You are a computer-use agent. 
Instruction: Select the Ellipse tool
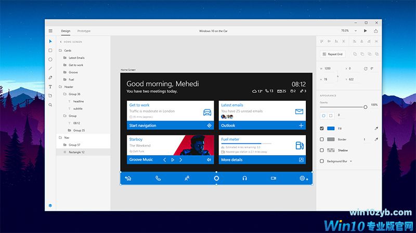(x=50, y=60)
